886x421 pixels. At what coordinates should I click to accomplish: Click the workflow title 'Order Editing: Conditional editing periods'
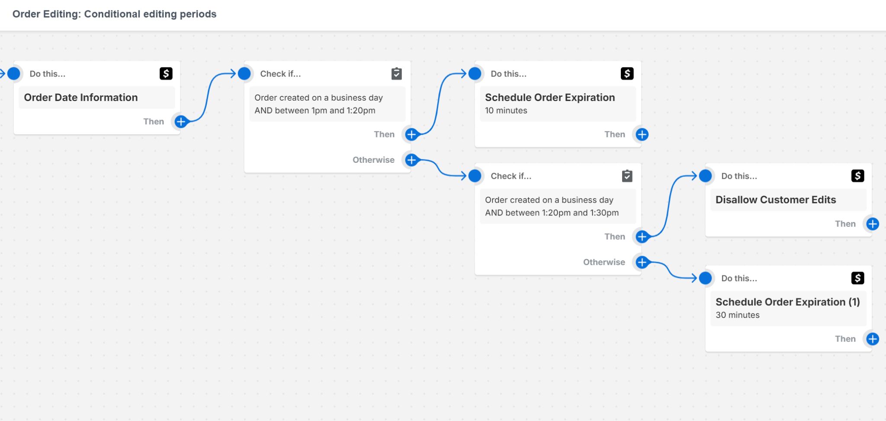115,14
